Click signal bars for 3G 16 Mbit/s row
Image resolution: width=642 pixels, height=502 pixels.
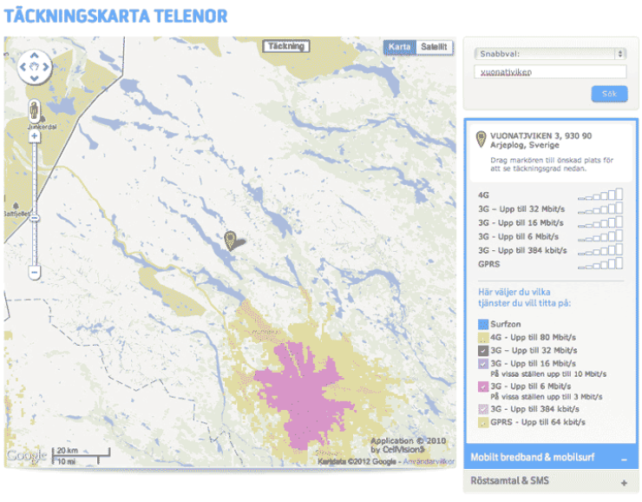point(600,222)
